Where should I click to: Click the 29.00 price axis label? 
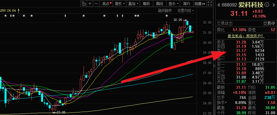click(207, 53)
